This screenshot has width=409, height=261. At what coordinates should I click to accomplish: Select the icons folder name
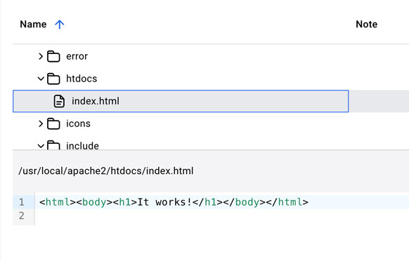[x=78, y=123]
